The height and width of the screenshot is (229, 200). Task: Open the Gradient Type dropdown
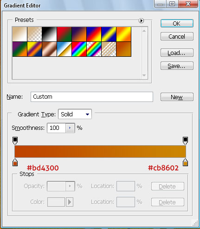pos(75,114)
